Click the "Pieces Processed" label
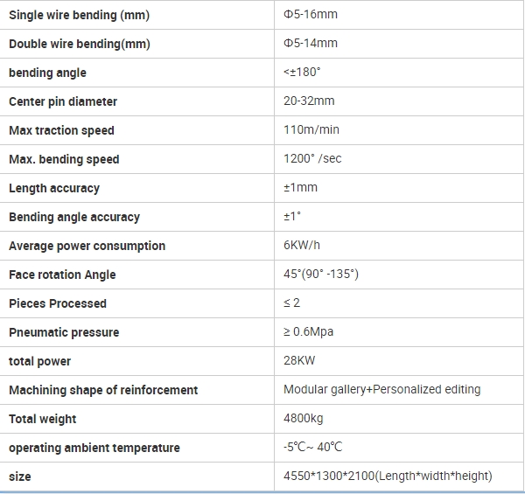Viewport: 525px width, 494px height. pos(58,303)
